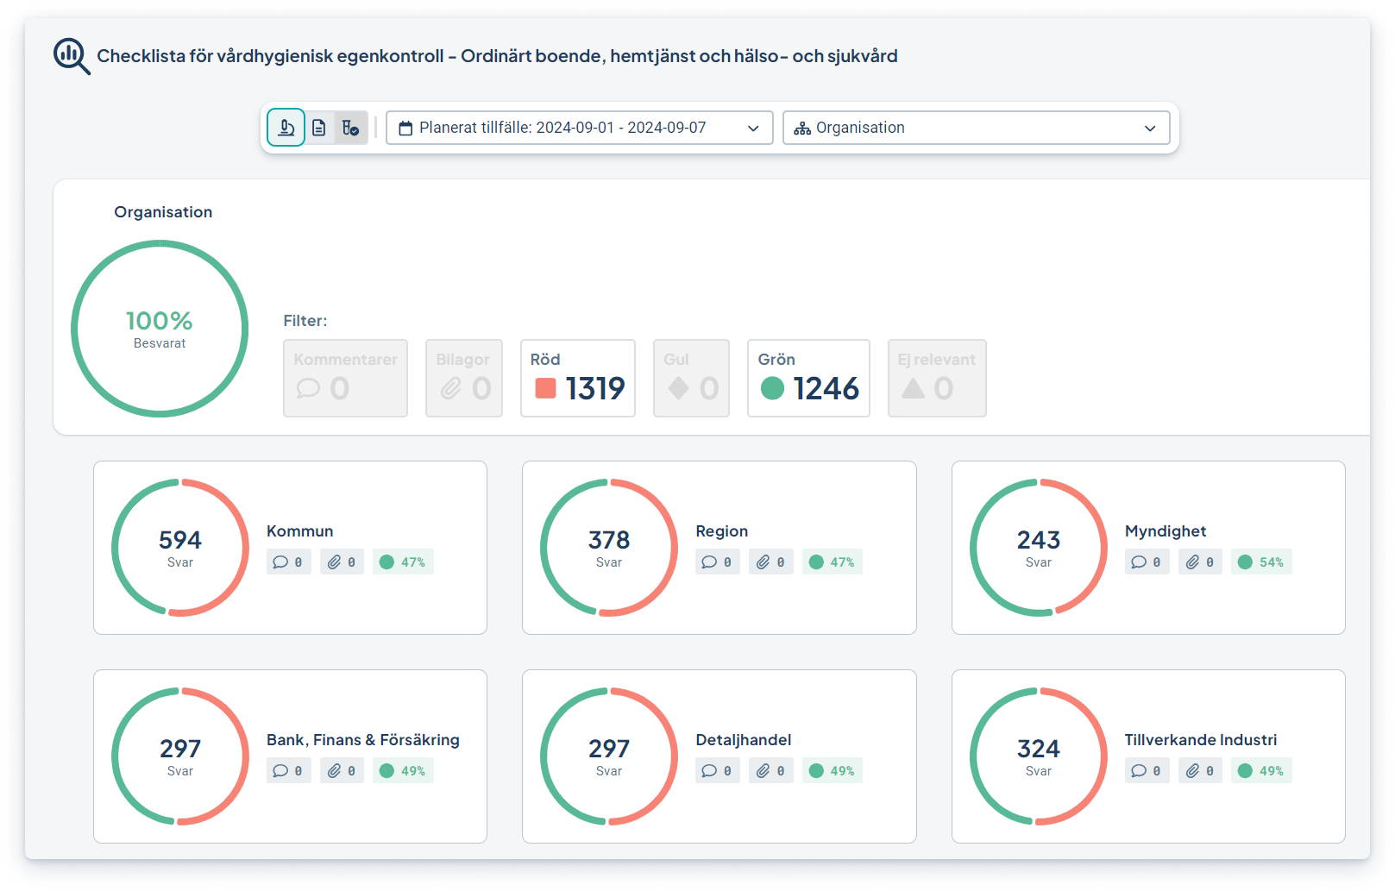The height and width of the screenshot is (891, 1395).
Task: Expand the date dropdown chevron arrow
Action: click(x=753, y=129)
